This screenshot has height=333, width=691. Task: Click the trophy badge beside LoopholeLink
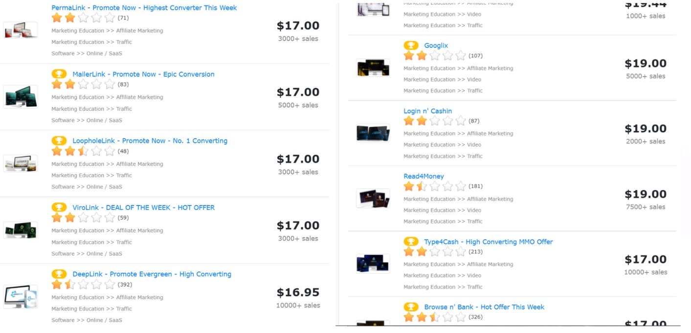tap(59, 141)
